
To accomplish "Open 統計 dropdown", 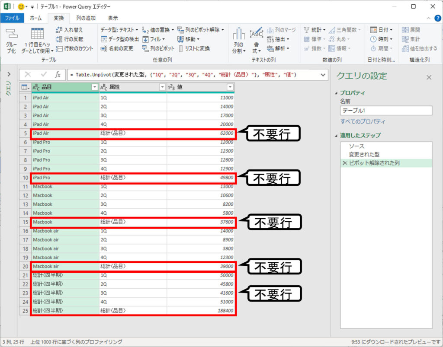I will pos(315,30).
